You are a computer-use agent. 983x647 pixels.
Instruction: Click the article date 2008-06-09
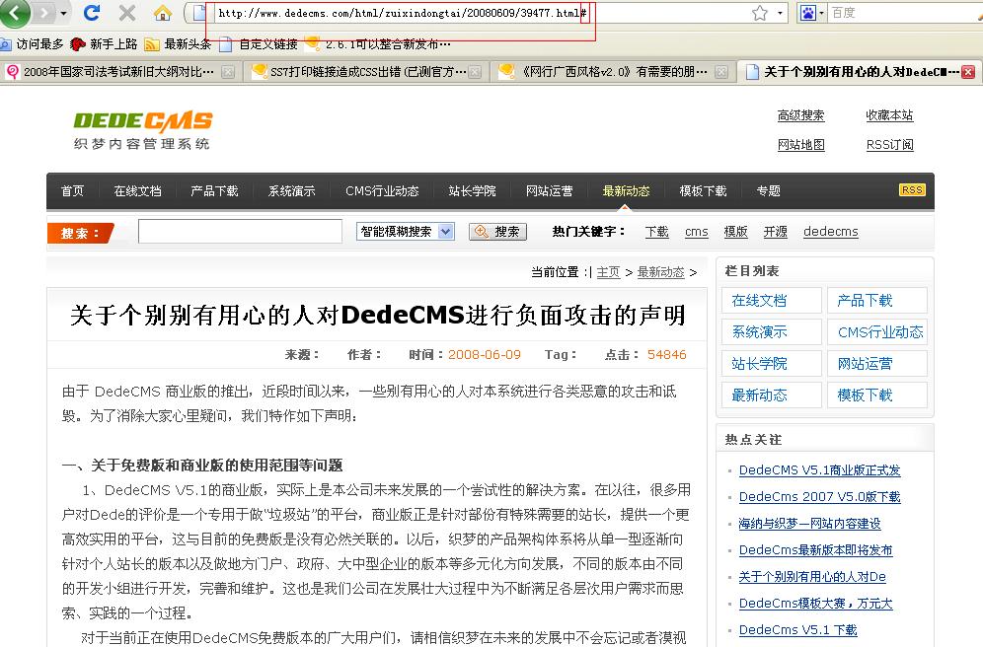point(485,354)
